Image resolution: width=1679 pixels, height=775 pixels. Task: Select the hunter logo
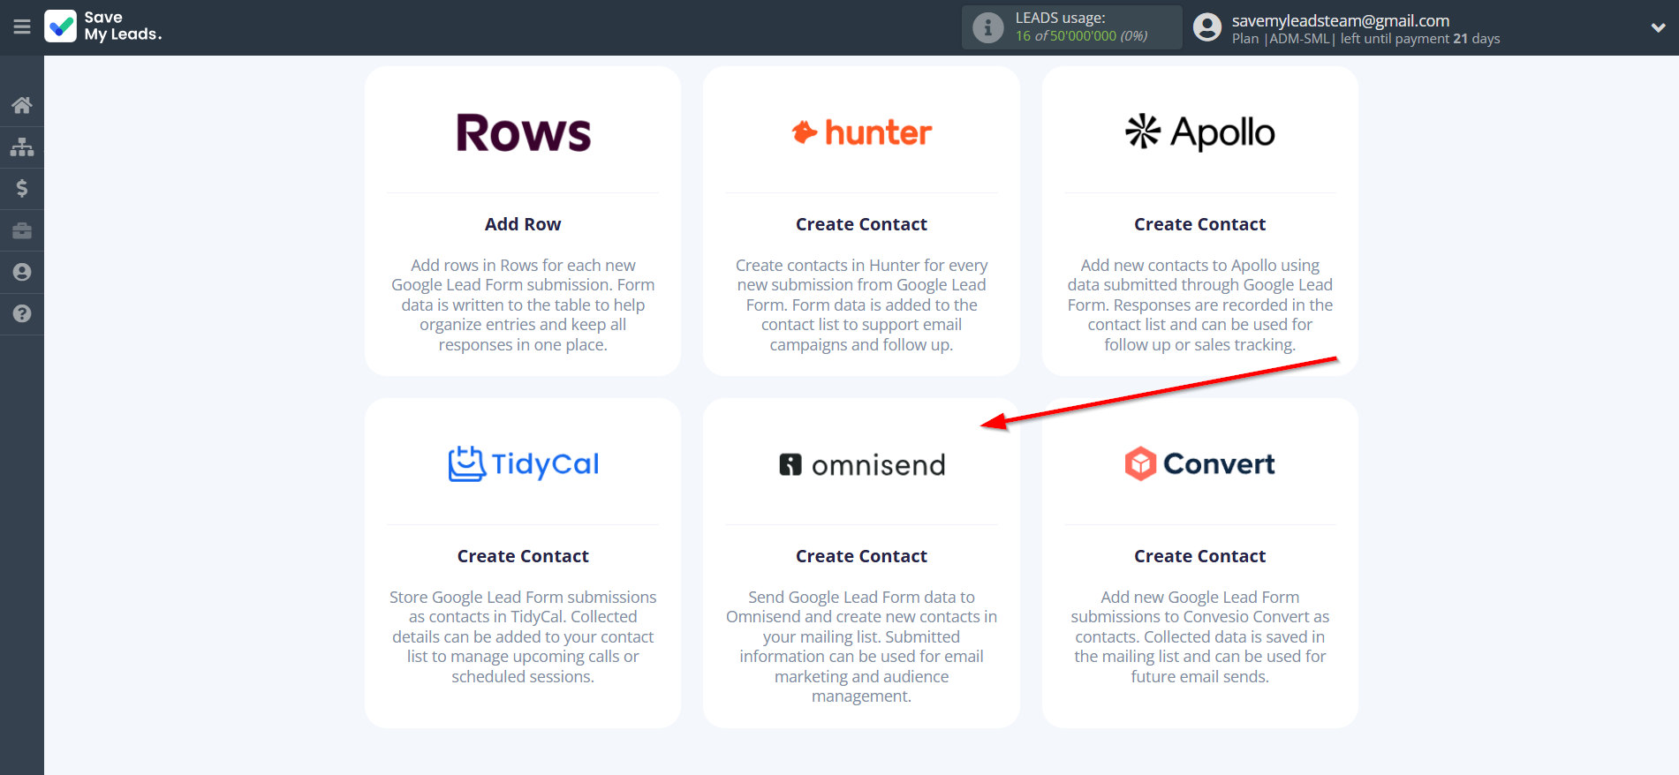(x=861, y=132)
